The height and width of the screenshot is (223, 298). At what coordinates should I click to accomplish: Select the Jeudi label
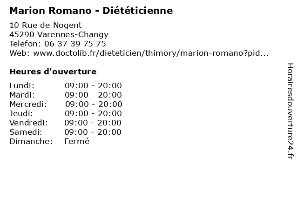click(21, 113)
